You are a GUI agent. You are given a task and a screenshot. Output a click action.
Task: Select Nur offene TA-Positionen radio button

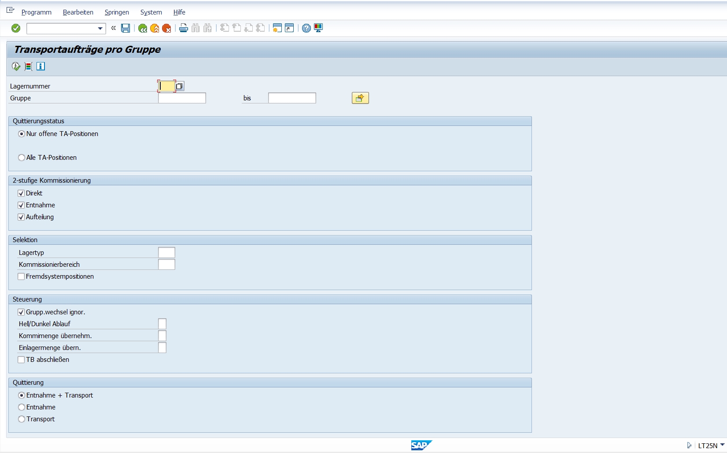[21, 134]
